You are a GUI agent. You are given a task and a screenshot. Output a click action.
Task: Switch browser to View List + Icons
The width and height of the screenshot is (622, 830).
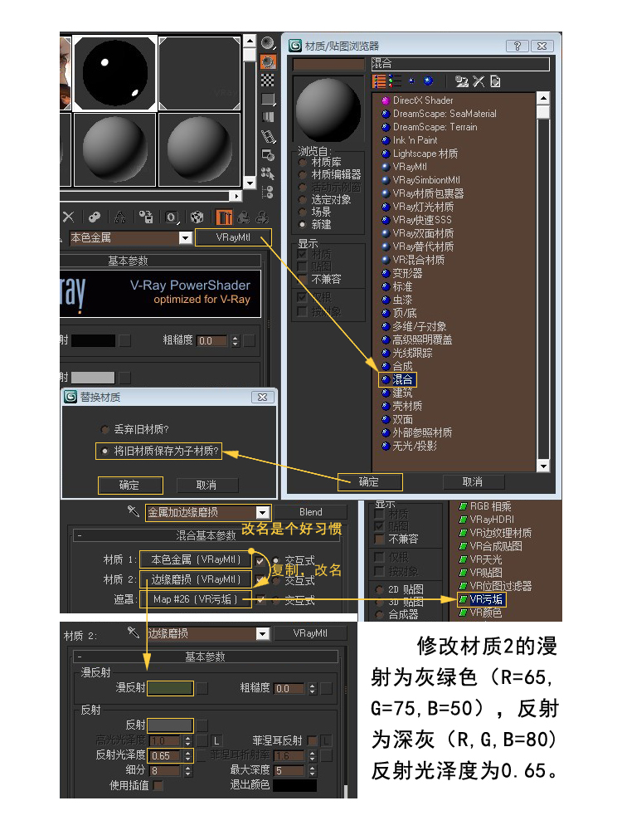[395, 81]
